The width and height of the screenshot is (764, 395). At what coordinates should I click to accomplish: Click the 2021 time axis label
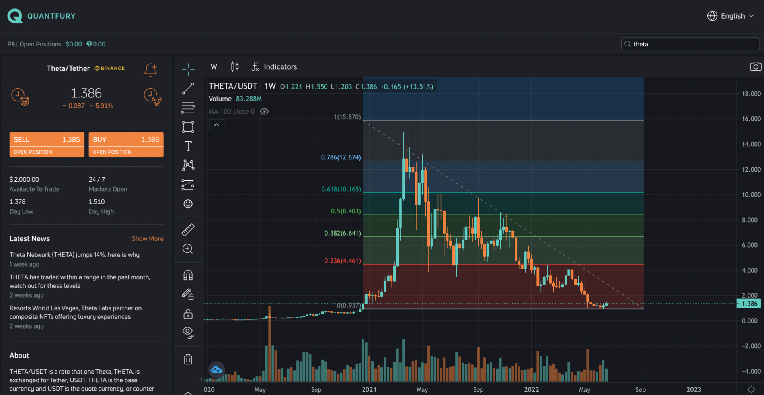coord(369,390)
